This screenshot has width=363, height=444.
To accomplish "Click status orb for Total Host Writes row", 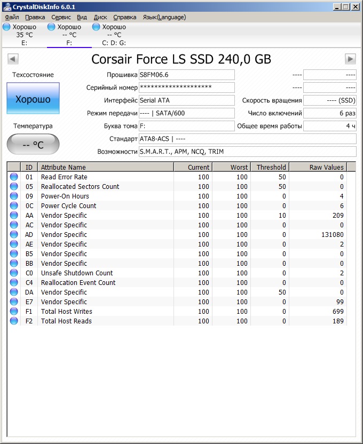I will [x=14, y=312].
